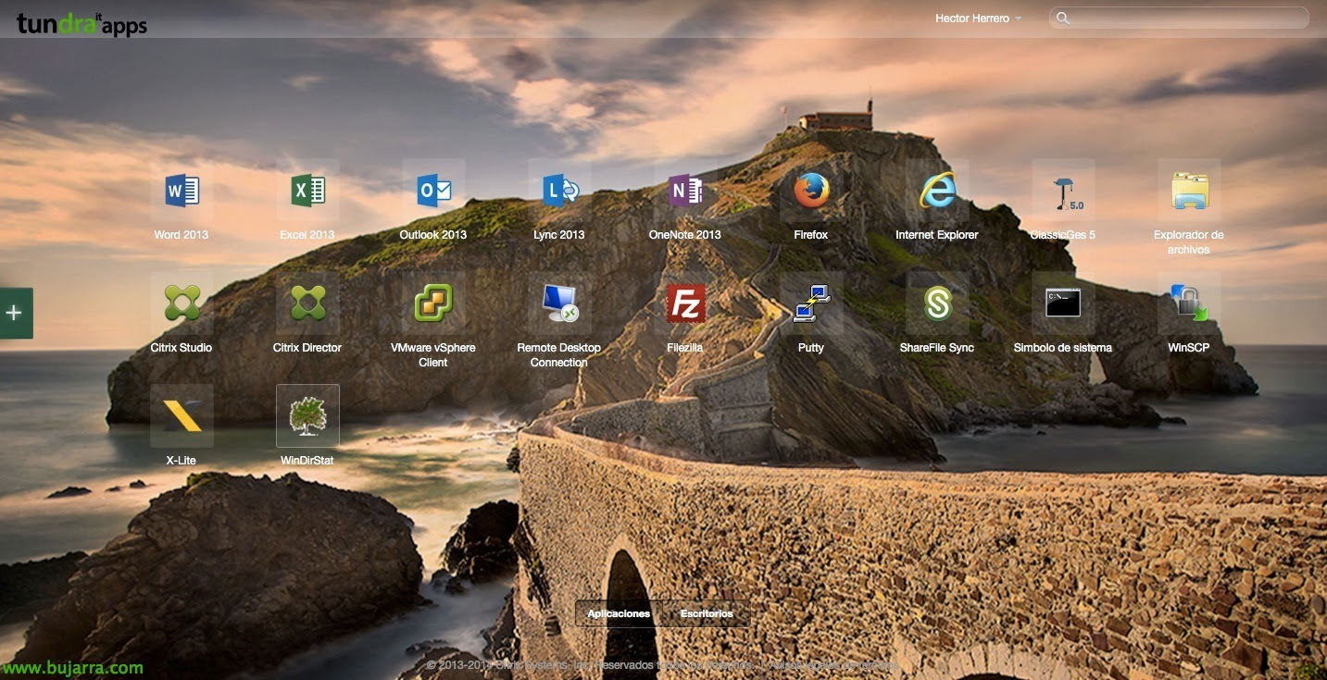Image resolution: width=1327 pixels, height=680 pixels.
Task: Launch Internet Explorer icon
Action: (x=937, y=191)
